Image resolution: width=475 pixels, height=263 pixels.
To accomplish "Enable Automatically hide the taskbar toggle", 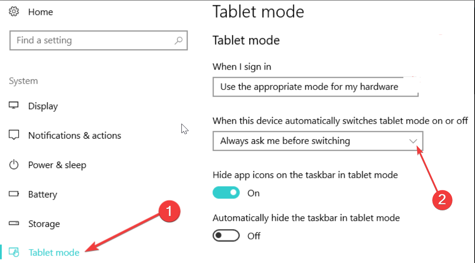I will [226, 236].
